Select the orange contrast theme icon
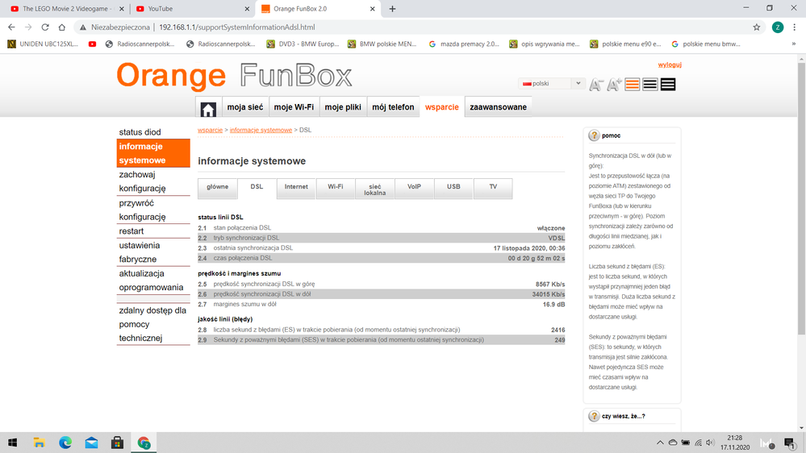This screenshot has height=453, width=806. pyautogui.click(x=632, y=85)
